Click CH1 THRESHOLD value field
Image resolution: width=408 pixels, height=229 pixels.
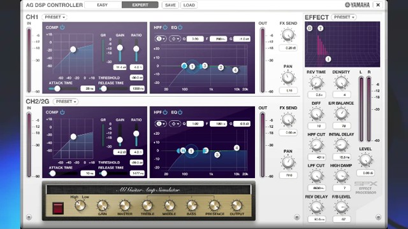[x=136, y=78]
